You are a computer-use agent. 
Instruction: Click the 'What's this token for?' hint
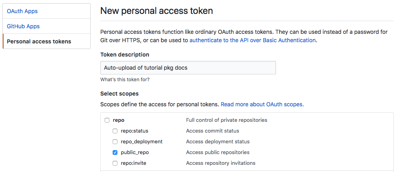click(125, 80)
